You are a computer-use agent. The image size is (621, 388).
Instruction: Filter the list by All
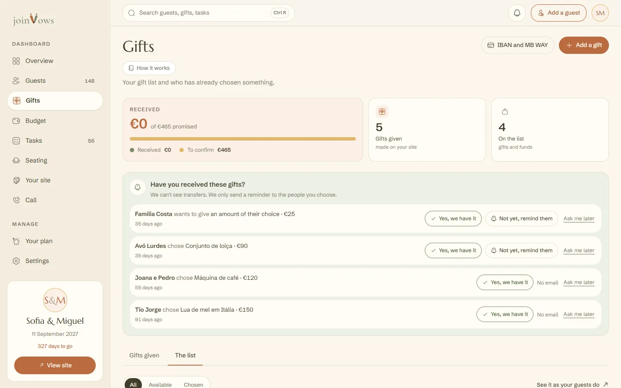133,385
